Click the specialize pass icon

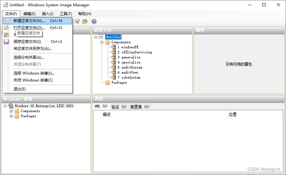pyautogui.click(x=113, y=62)
